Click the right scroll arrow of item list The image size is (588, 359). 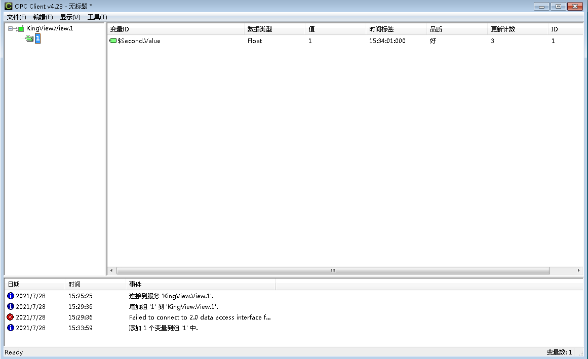point(579,271)
